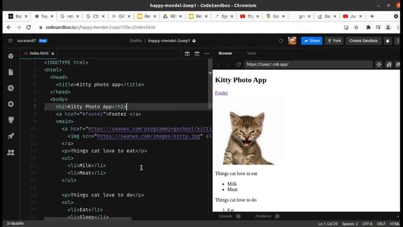Click Footer link in preview
Viewport: 403px width, 227px height.
[221, 93]
